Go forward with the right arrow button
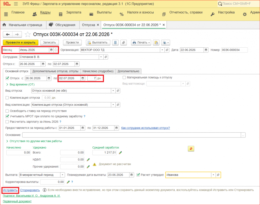Screen dimensions: 260x205 tap(17, 34)
